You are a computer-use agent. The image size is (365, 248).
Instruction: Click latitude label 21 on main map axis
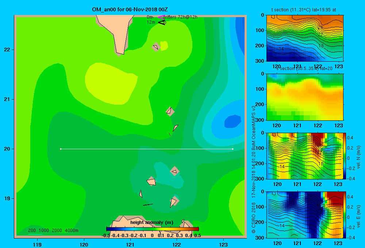[x=7, y=99]
